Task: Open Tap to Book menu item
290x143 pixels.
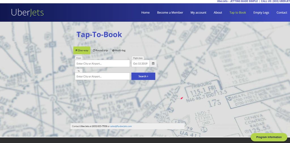Action: click(x=238, y=12)
